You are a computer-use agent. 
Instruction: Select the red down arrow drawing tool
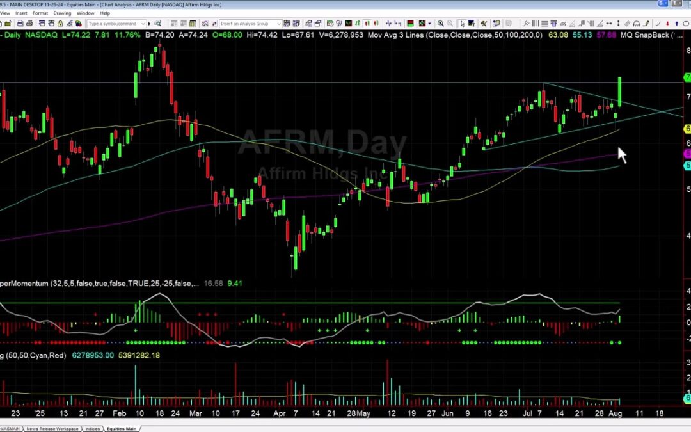(x=667, y=24)
